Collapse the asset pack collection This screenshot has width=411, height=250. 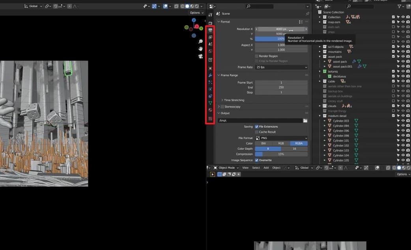(x=319, y=56)
